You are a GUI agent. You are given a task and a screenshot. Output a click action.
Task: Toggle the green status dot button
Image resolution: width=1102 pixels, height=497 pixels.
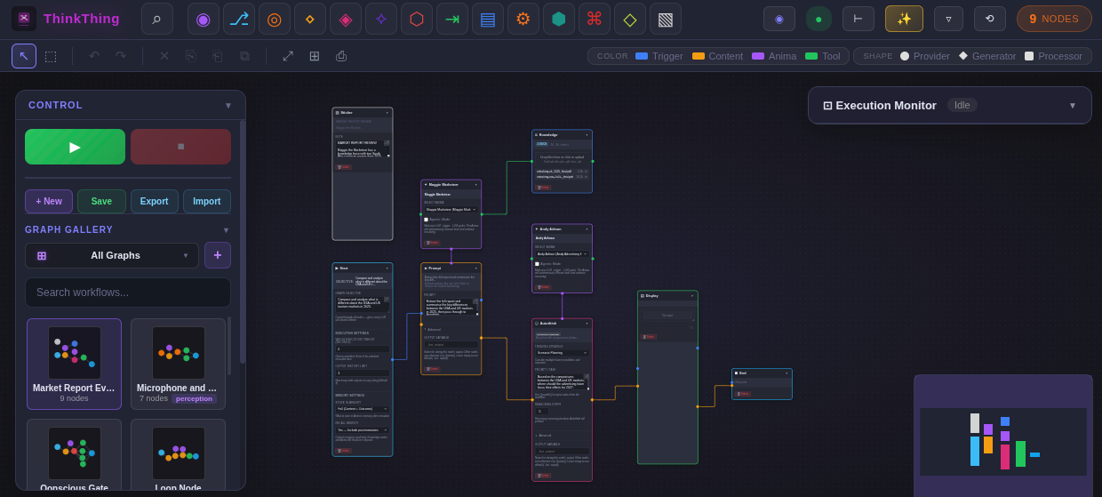point(819,19)
